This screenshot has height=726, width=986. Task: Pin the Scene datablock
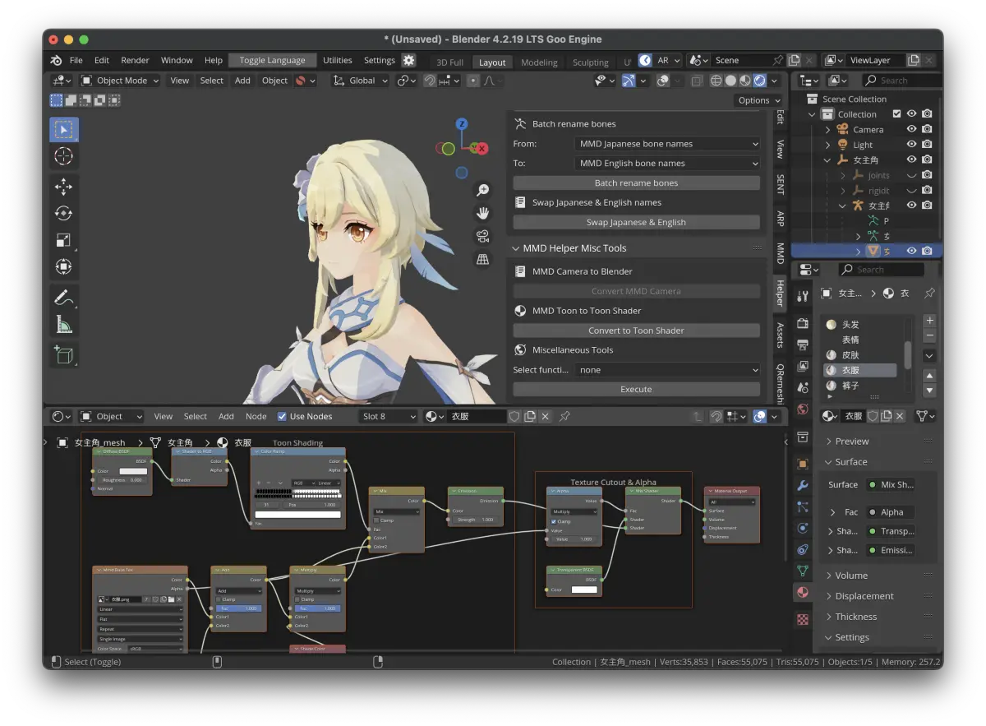[x=777, y=60]
